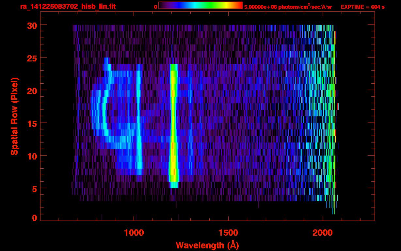Click the y-axis tick label 30
Viewport: 401px width, 251px height.
32,25
